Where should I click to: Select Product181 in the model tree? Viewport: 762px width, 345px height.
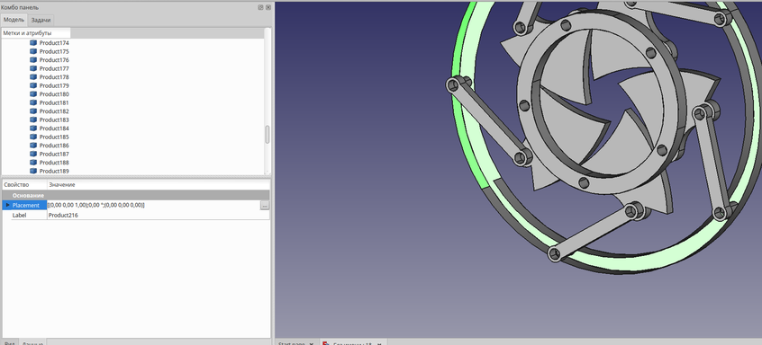click(x=54, y=102)
